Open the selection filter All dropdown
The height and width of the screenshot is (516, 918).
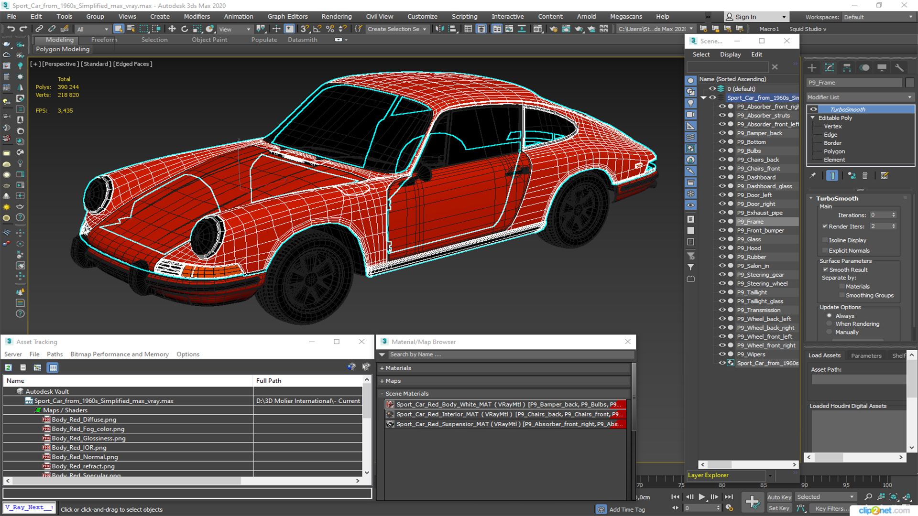tap(93, 29)
